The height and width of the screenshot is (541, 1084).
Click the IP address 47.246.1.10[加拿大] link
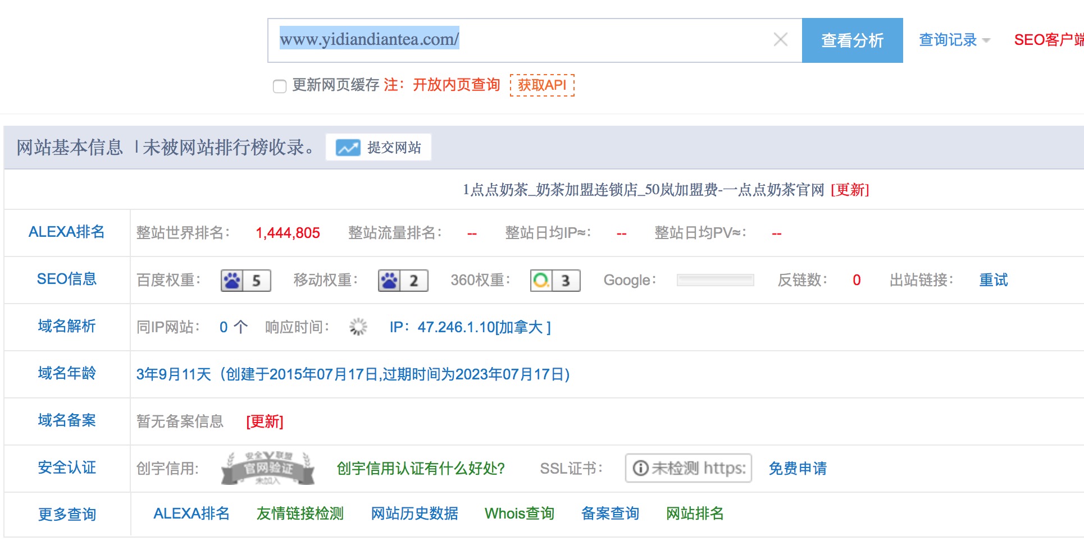click(470, 327)
